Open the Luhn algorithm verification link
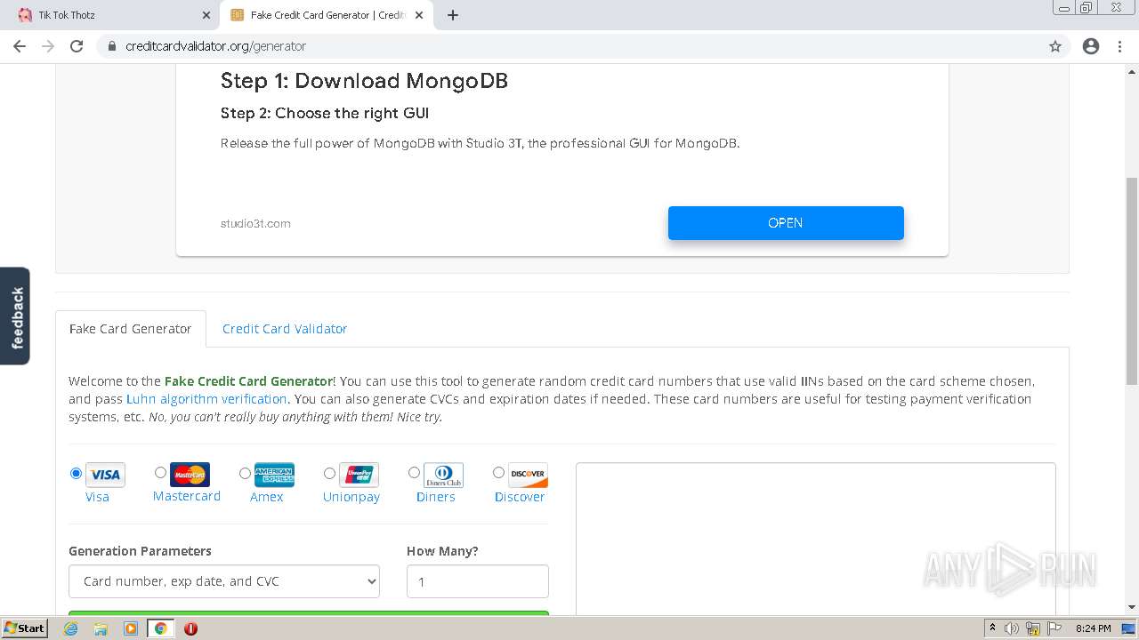Image resolution: width=1139 pixels, height=640 pixels. pos(206,399)
